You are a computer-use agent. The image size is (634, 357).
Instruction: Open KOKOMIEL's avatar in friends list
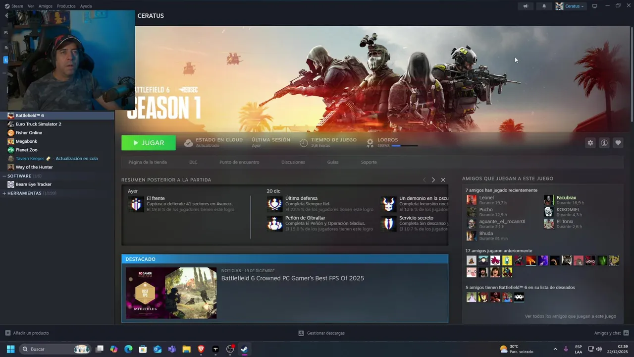pyautogui.click(x=548, y=212)
